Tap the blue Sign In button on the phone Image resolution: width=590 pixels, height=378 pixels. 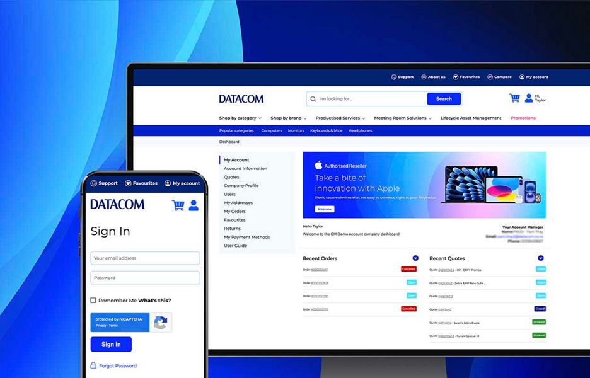point(111,344)
